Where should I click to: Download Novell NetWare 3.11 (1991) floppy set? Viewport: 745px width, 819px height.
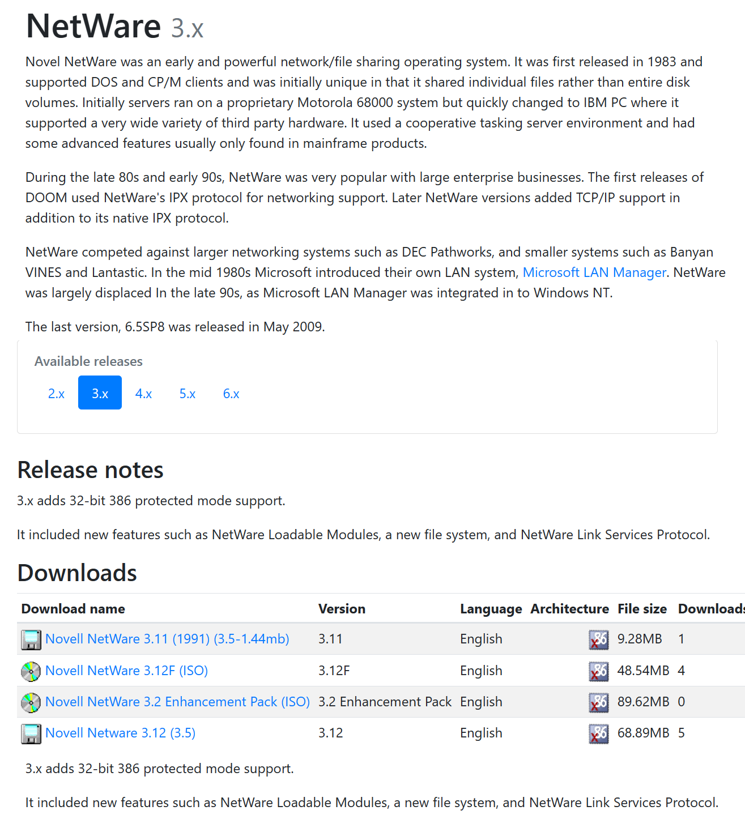[x=167, y=639]
